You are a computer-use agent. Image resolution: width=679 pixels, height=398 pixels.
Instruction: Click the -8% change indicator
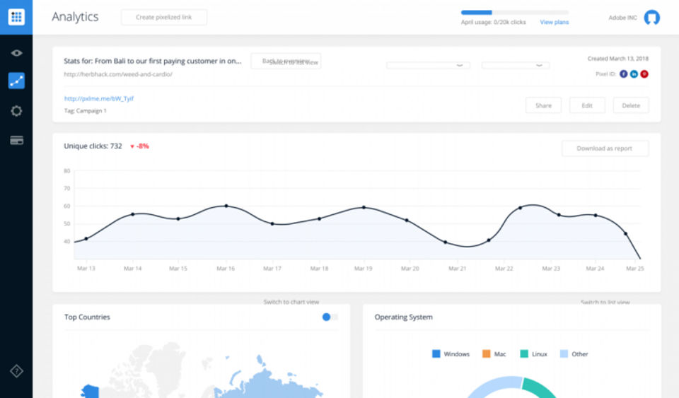point(139,146)
